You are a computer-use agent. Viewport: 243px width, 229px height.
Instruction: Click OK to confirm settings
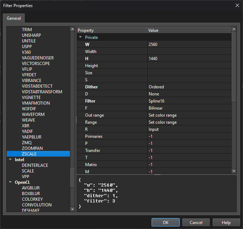[x=166, y=223]
